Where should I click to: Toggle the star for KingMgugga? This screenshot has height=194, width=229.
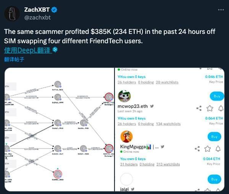(x=208, y=149)
